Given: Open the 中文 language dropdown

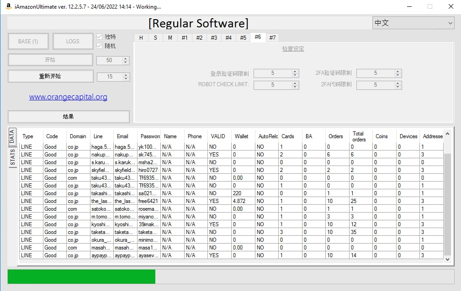Looking at the screenshot, I should 413,23.
